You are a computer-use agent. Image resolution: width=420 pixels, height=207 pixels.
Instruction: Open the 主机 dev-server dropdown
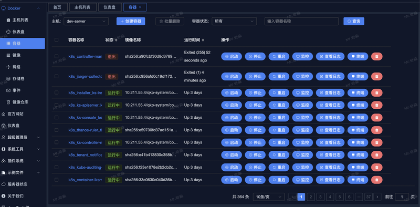click(x=86, y=21)
